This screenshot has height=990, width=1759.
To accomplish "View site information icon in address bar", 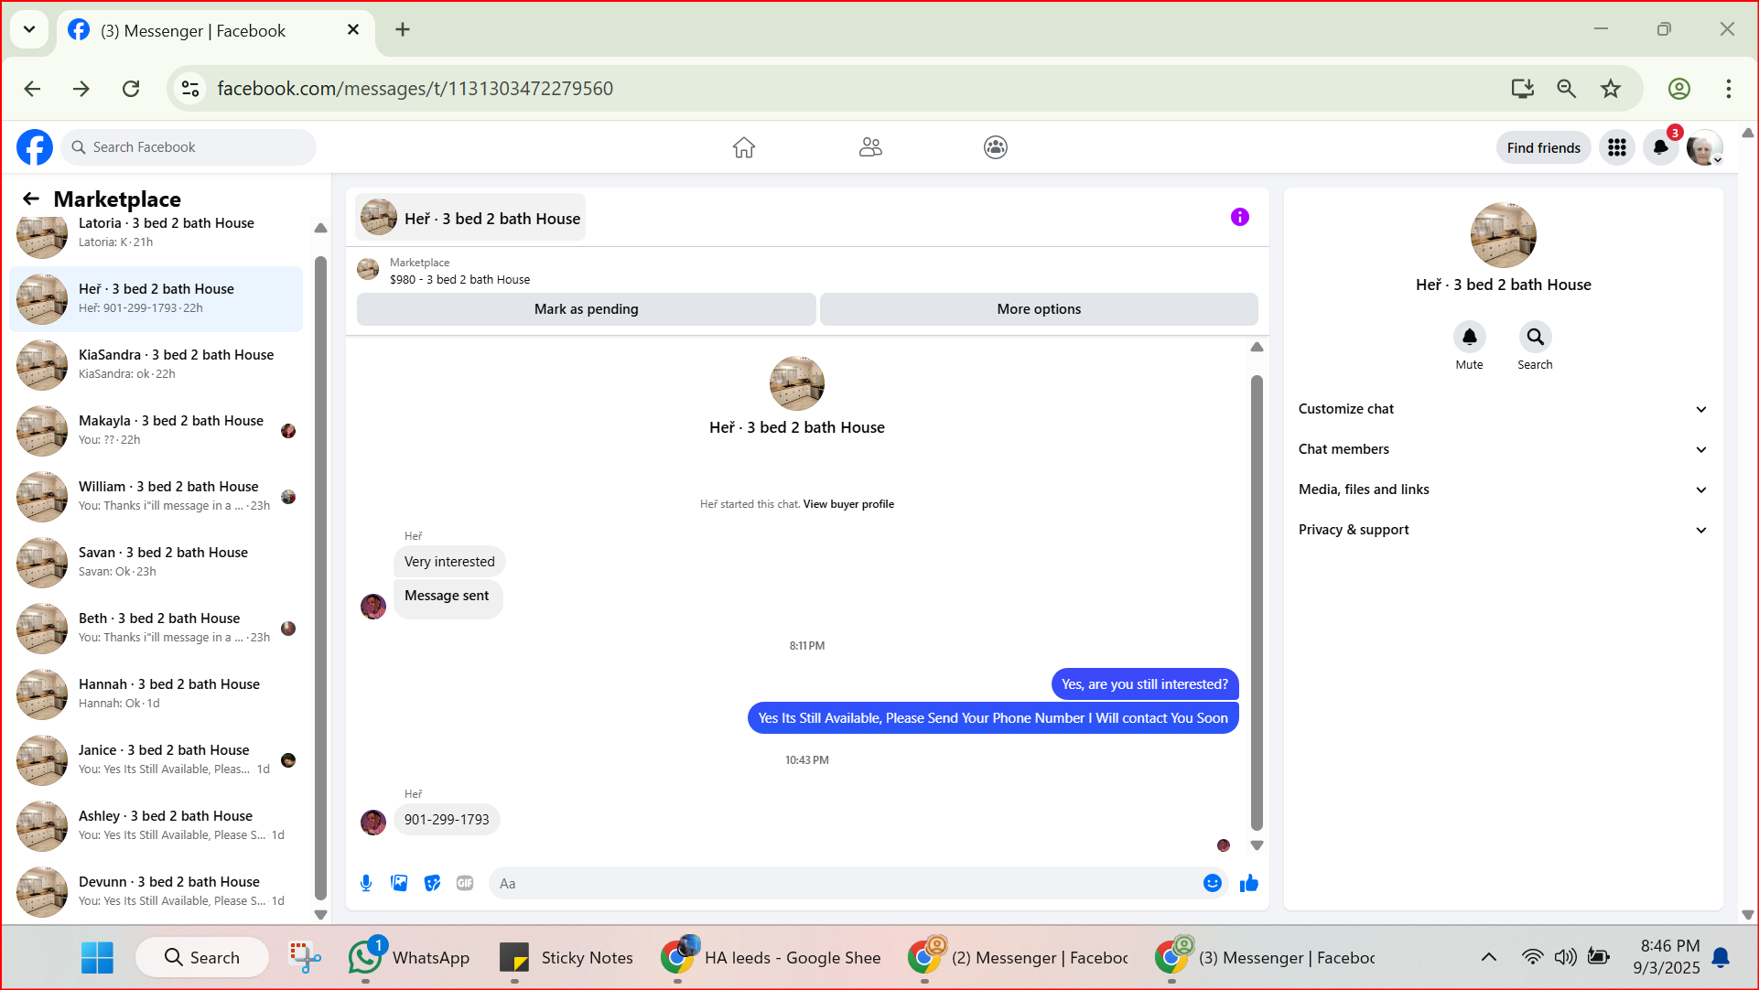I will coord(190,89).
